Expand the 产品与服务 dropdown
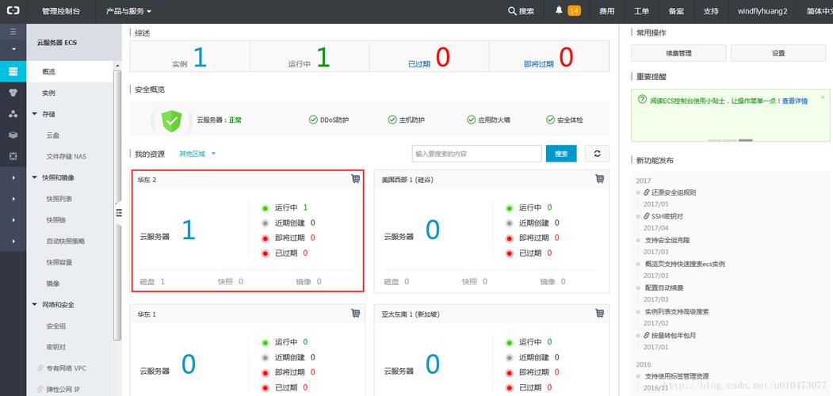The width and height of the screenshot is (833, 396). 128,11
